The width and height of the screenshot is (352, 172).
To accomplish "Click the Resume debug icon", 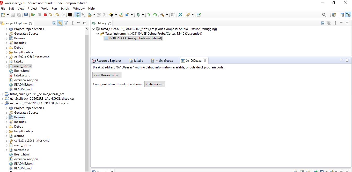I will [33, 15].
